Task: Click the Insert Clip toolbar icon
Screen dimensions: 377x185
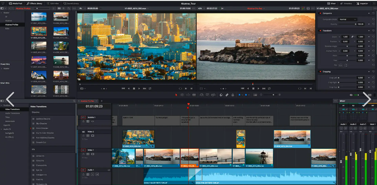Action: point(202,95)
